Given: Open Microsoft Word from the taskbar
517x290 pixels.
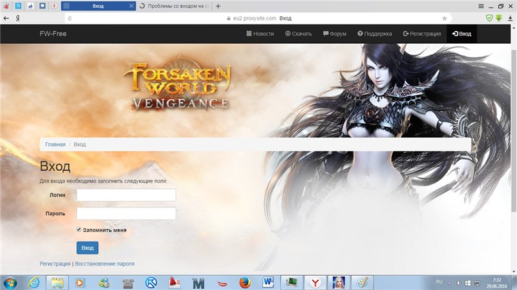Looking at the screenshot, I should click(268, 282).
